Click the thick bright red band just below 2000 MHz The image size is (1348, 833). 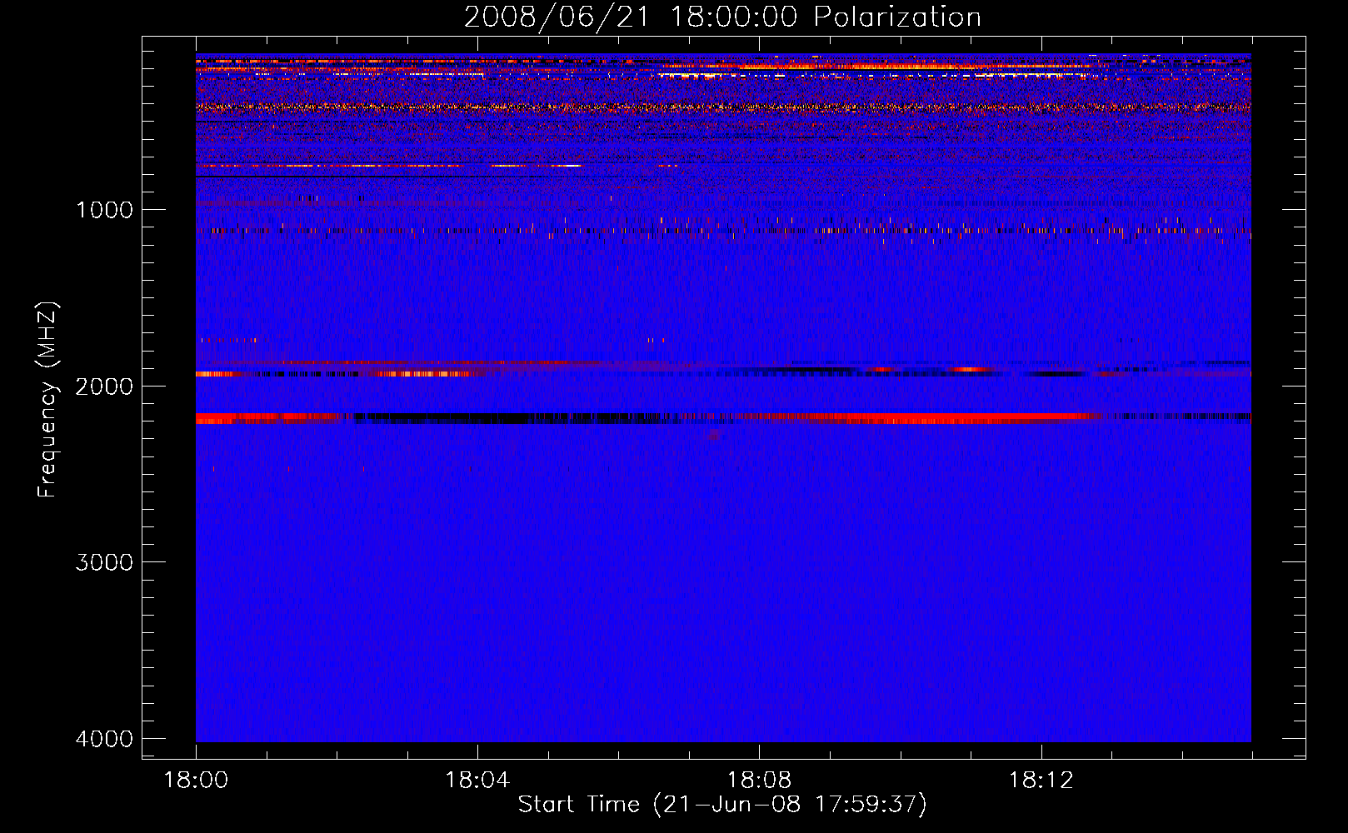click(723, 418)
